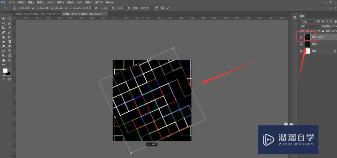The image size is (337, 158).
Task: Hide the 图层 1 拷贝 layer
Action: [x=301, y=37]
